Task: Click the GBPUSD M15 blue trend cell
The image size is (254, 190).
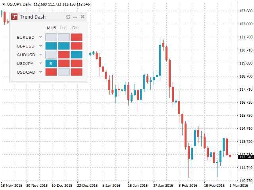Action: point(51,46)
